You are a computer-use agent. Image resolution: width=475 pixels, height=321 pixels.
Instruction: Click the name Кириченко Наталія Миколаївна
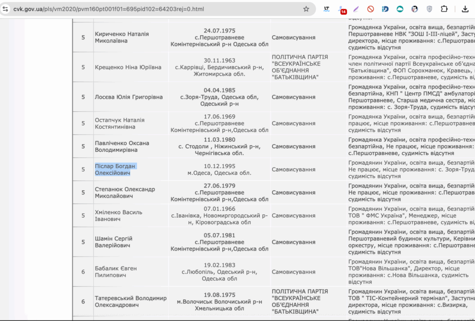coord(122,37)
